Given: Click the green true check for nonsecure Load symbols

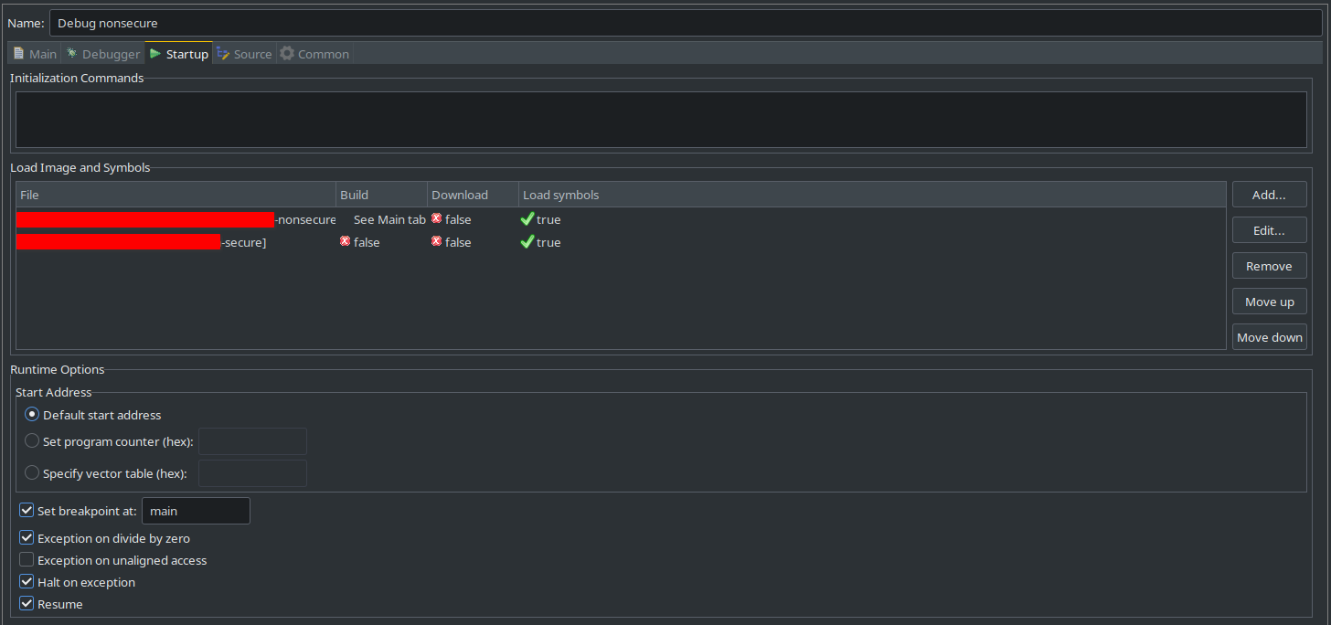Looking at the screenshot, I should click(x=527, y=219).
